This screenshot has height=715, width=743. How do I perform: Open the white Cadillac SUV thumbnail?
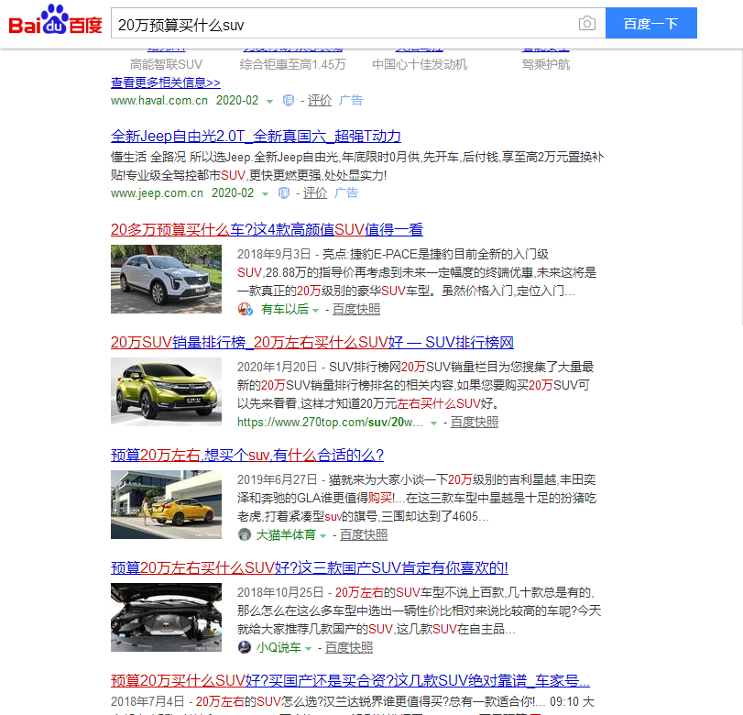point(167,279)
